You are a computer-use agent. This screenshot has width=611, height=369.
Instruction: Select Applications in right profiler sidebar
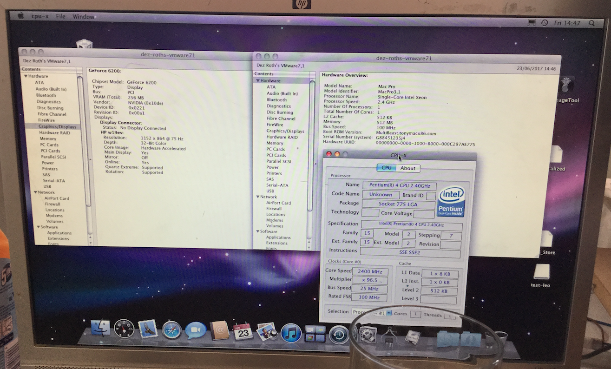click(278, 237)
